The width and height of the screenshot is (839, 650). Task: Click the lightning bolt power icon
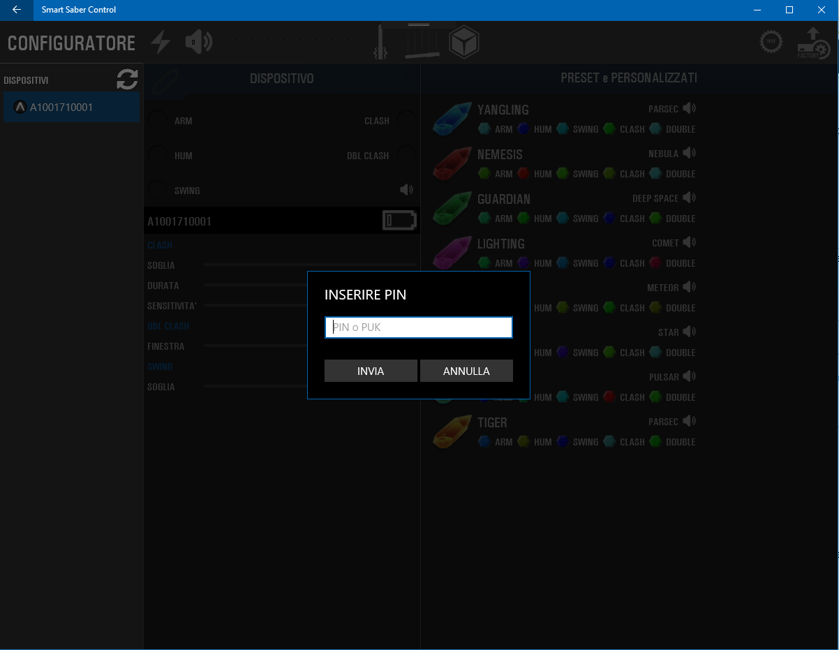(x=161, y=43)
